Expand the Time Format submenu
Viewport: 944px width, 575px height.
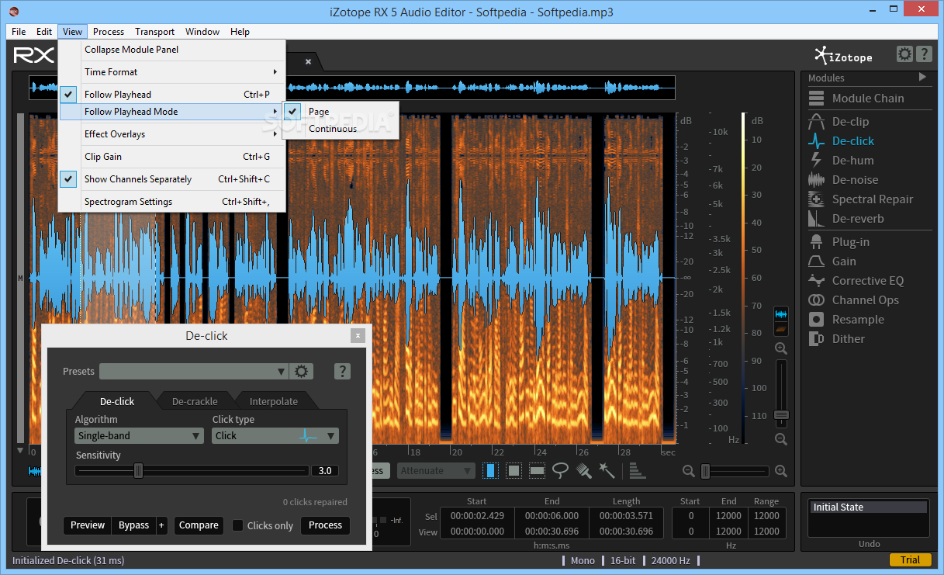[x=173, y=72]
